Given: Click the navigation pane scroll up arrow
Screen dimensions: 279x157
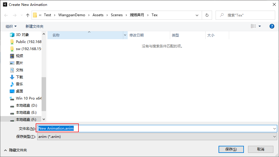Looking at the screenshot, I should coord(44,34).
